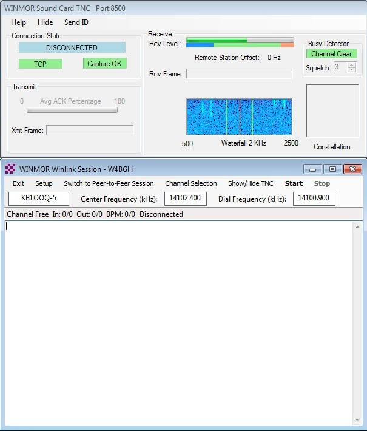The height and width of the screenshot is (431, 367).
Task: Click the 'Center Frequency (kHz):' label
Action: click(120, 199)
